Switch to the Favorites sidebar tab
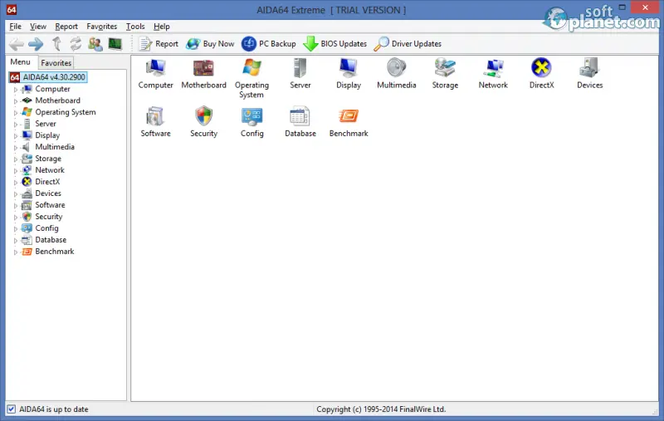The width and height of the screenshot is (664, 421). pos(56,62)
